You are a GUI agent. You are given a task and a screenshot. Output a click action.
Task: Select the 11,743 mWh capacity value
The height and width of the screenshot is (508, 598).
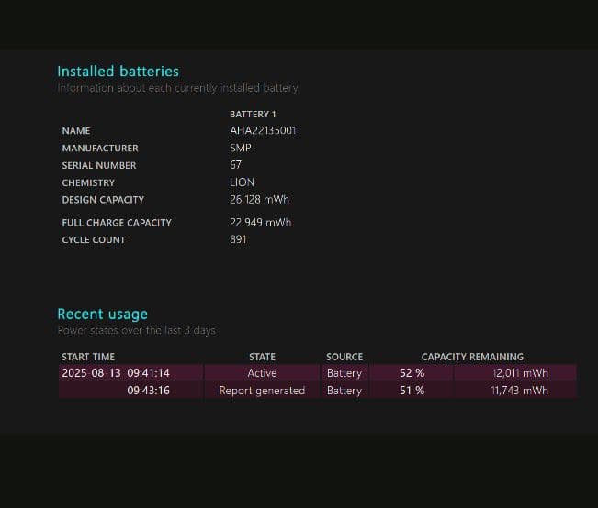pyautogui.click(x=519, y=391)
